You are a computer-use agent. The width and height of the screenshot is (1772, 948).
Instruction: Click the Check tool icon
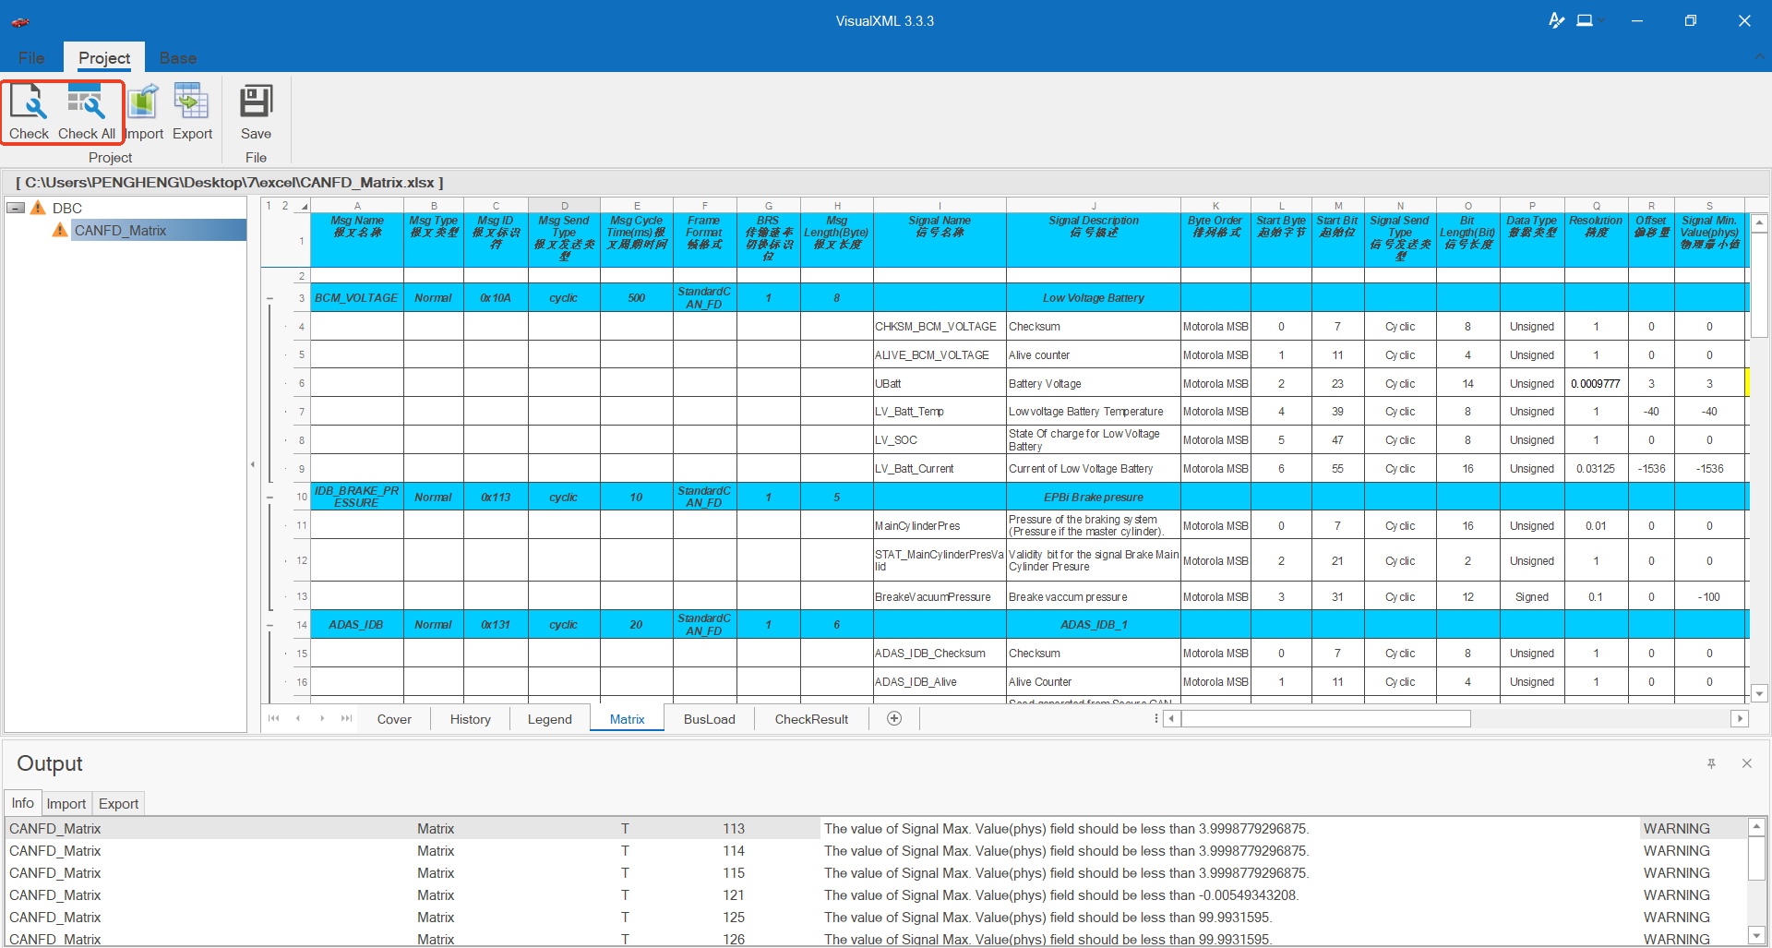(x=29, y=102)
